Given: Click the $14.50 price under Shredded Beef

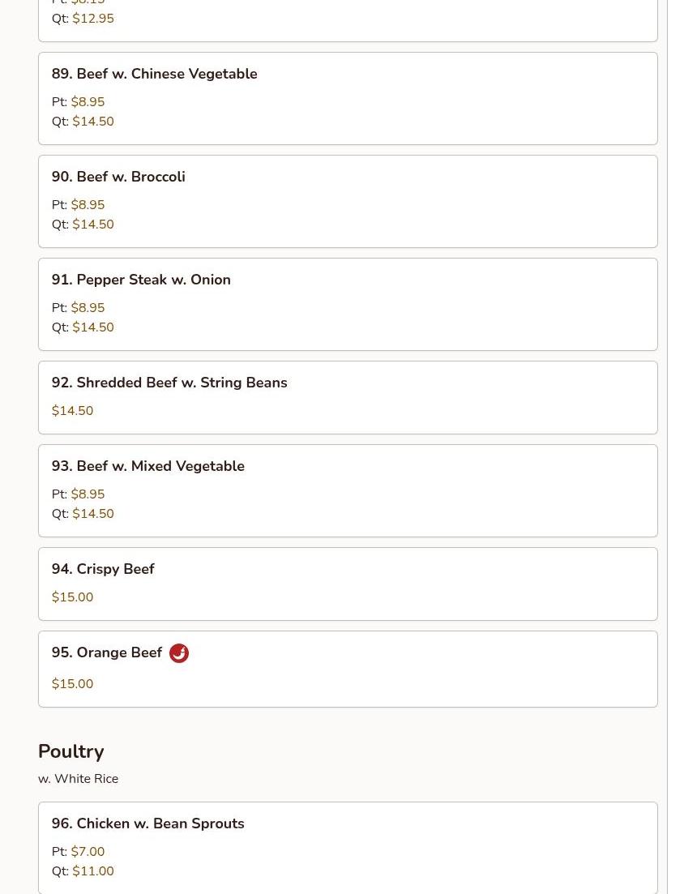Looking at the screenshot, I should [72, 410].
